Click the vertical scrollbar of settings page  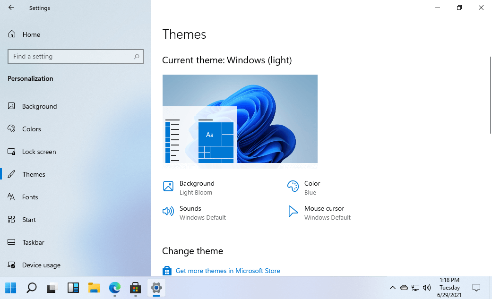click(491, 95)
